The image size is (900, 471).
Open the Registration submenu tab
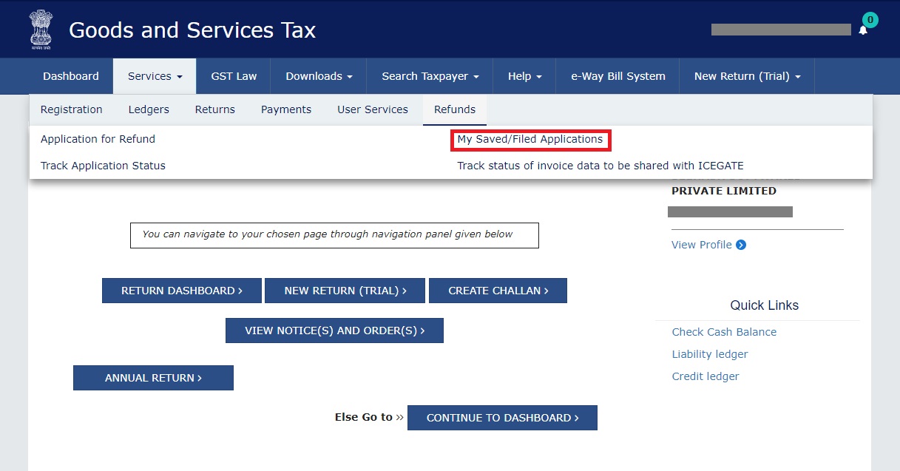pos(71,109)
